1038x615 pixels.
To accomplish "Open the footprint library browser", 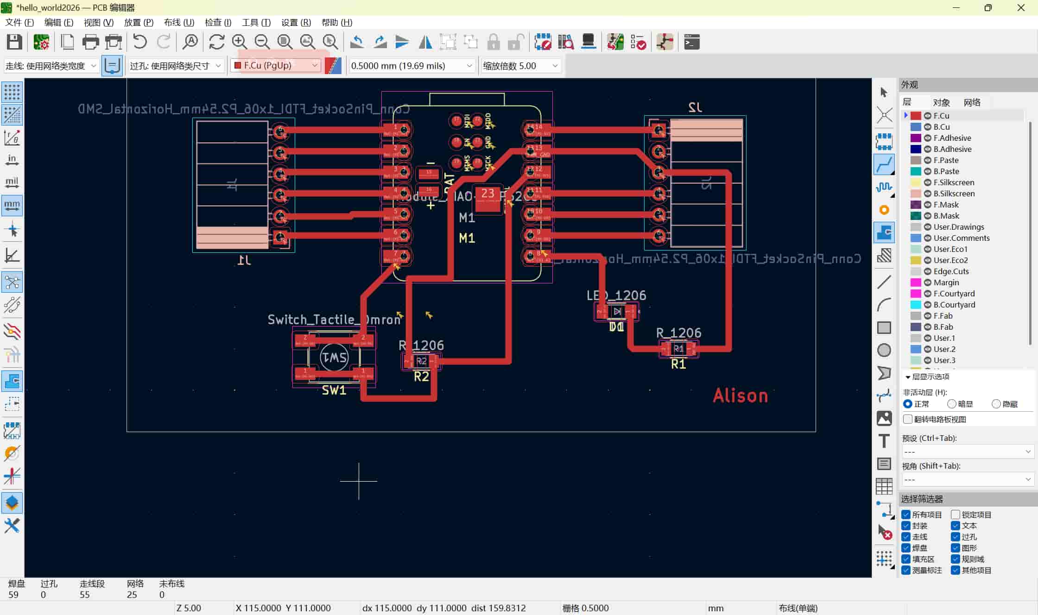I will click(566, 42).
